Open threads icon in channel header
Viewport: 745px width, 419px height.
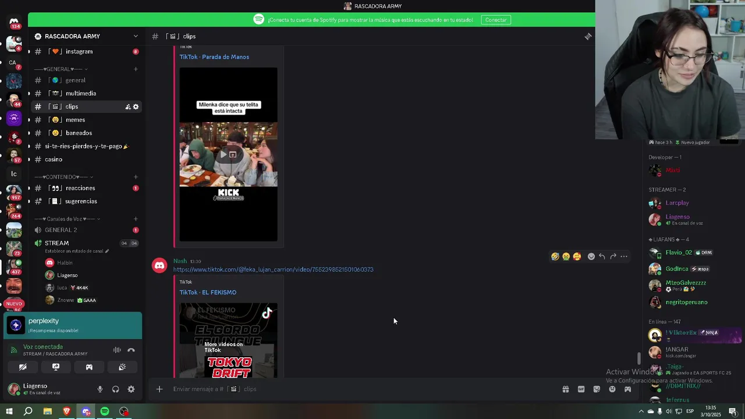click(x=588, y=36)
